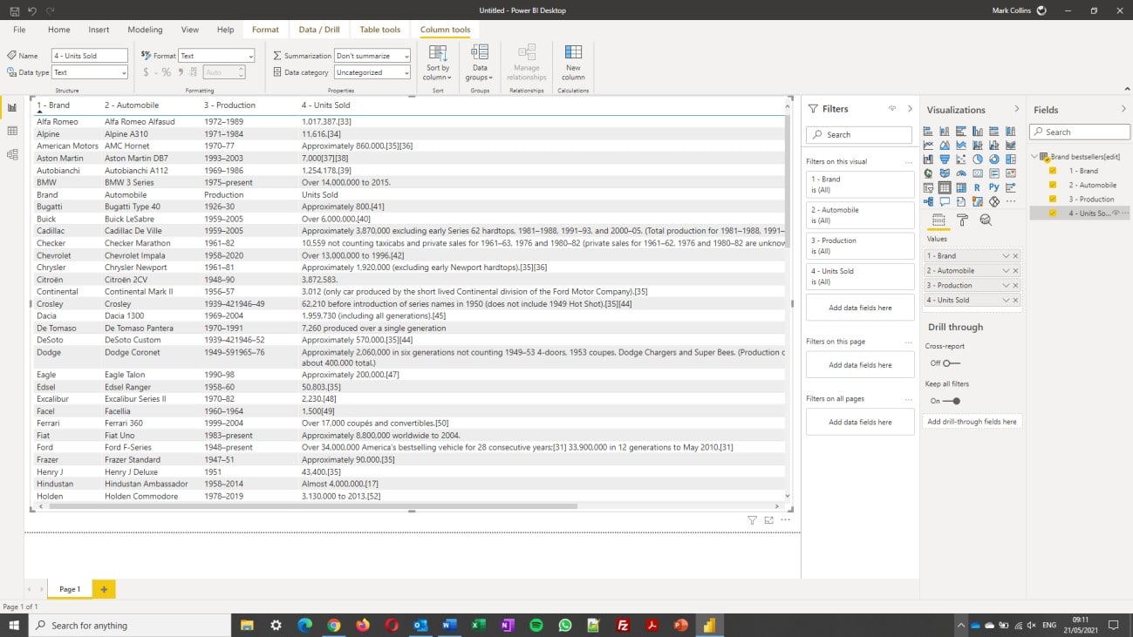The width and height of the screenshot is (1133, 637).
Task: Toggle Cross-report drill through switch
Action: pyautogui.click(x=951, y=363)
